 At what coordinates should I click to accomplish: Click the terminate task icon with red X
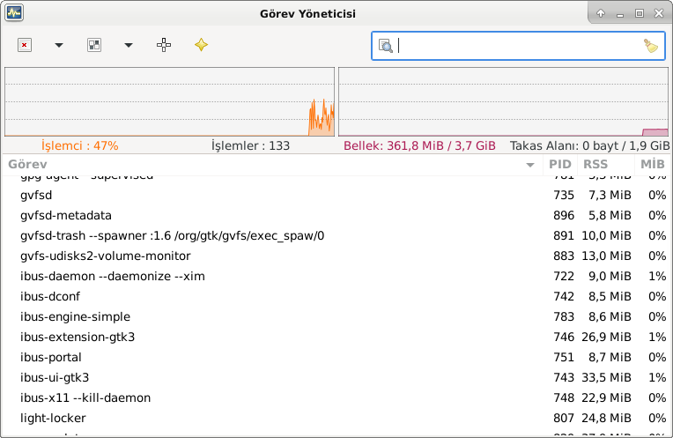pyautogui.click(x=25, y=45)
